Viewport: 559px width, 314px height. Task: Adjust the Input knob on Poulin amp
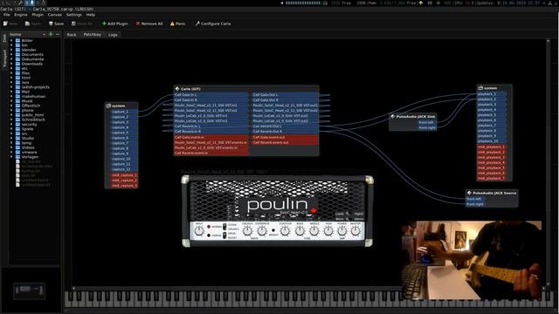point(199,231)
